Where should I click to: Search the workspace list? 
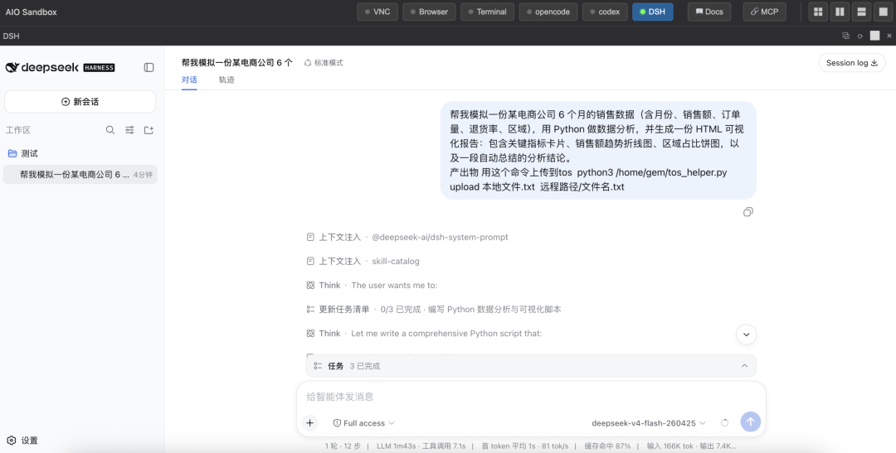(110, 130)
